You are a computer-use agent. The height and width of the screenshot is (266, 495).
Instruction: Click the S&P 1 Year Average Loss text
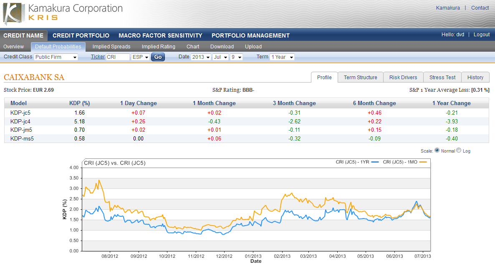click(449, 90)
